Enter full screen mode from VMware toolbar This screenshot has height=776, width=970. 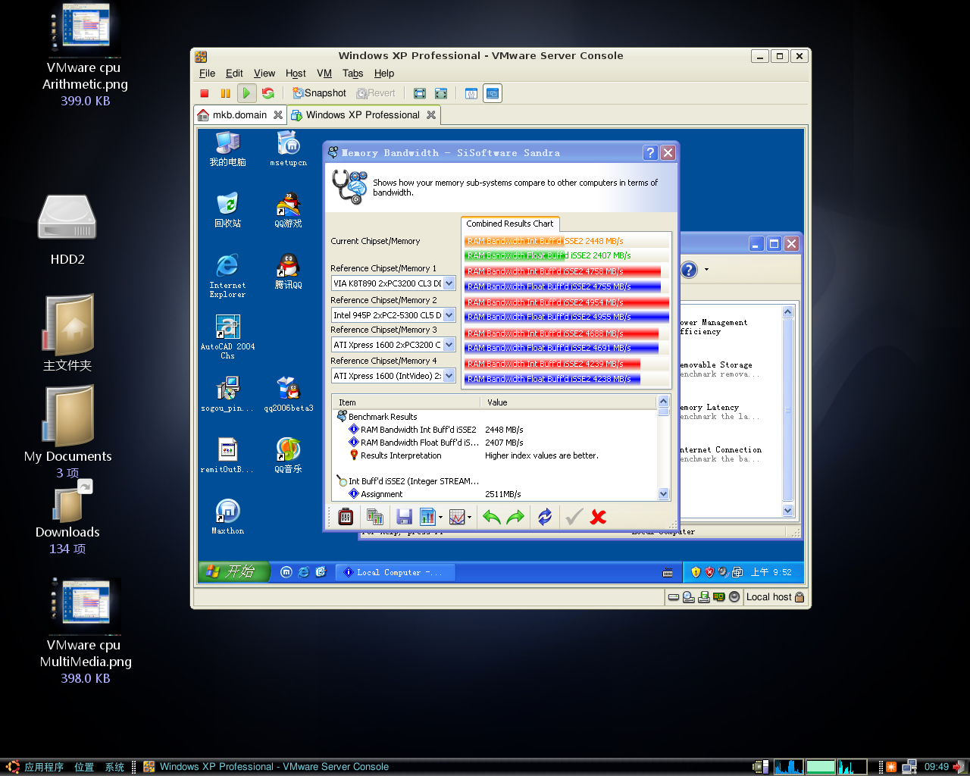point(419,93)
